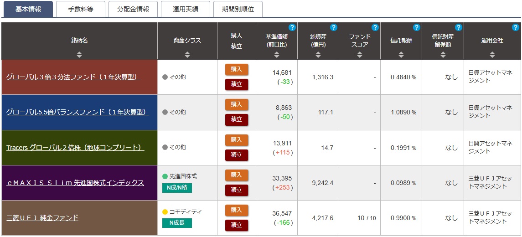This screenshot has height=237, width=522.
Task: Sort table by 銘柄名 arrows
Action: (79, 55)
